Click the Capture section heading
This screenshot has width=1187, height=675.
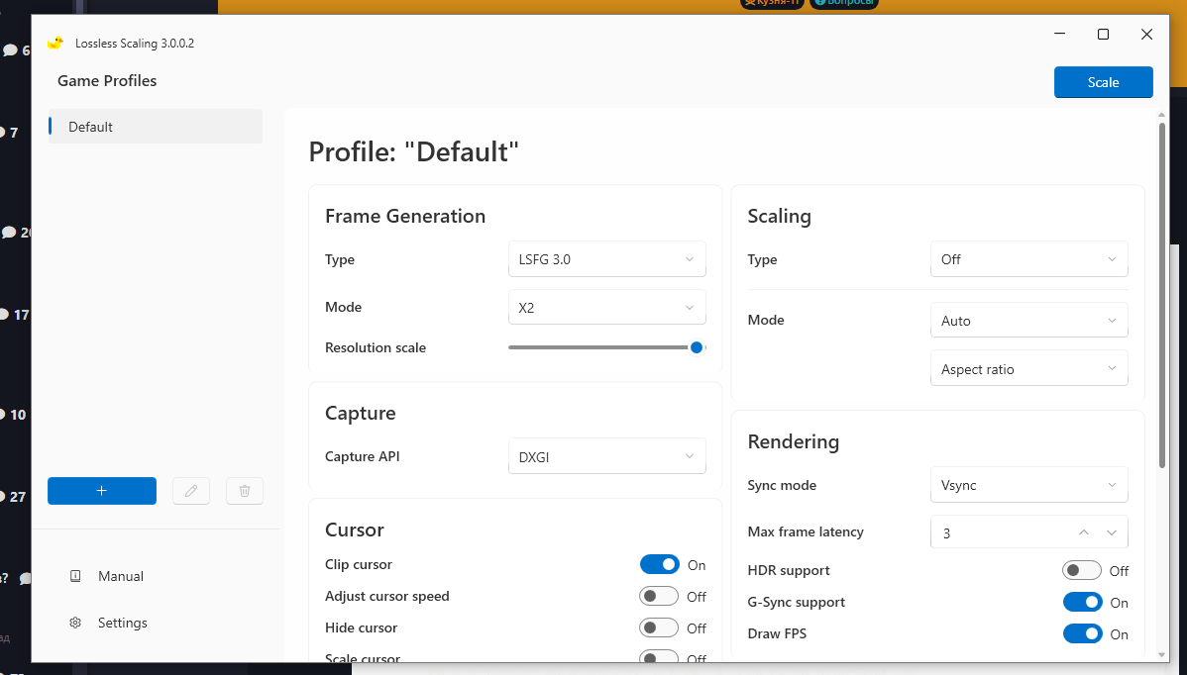coord(361,413)
